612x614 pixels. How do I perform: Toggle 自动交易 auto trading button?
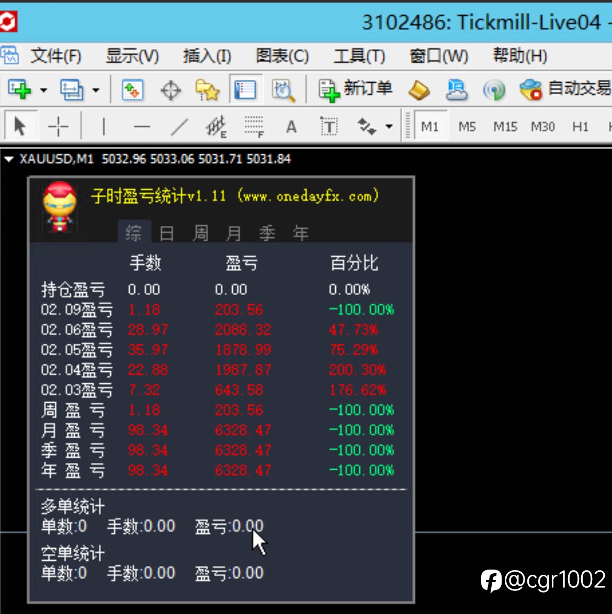click(x=564, y=89)
